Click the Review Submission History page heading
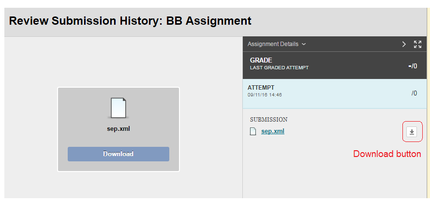Screen dimensions: 430x204 click(130, 21)
